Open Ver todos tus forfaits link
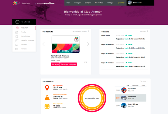Viewport: 168px width, 114px height. pyautogui.click(x=80, y=31)
